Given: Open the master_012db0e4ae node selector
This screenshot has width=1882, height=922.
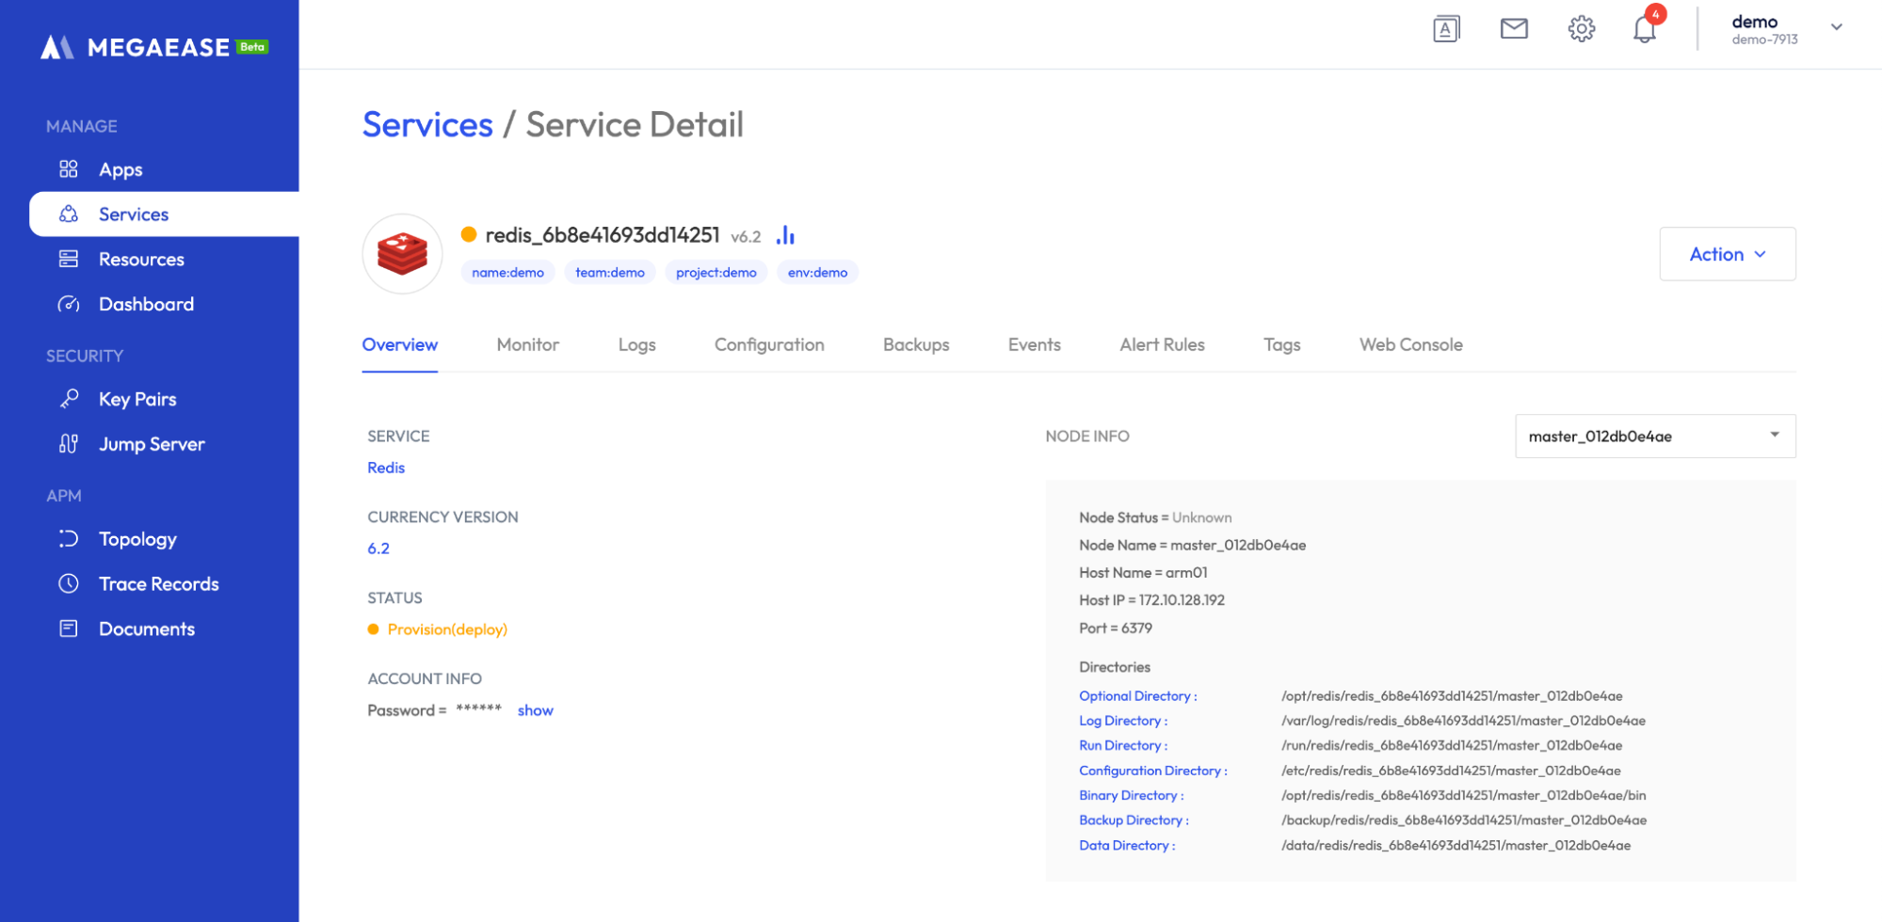Looking at the screenshot, I should point(1654,437).
